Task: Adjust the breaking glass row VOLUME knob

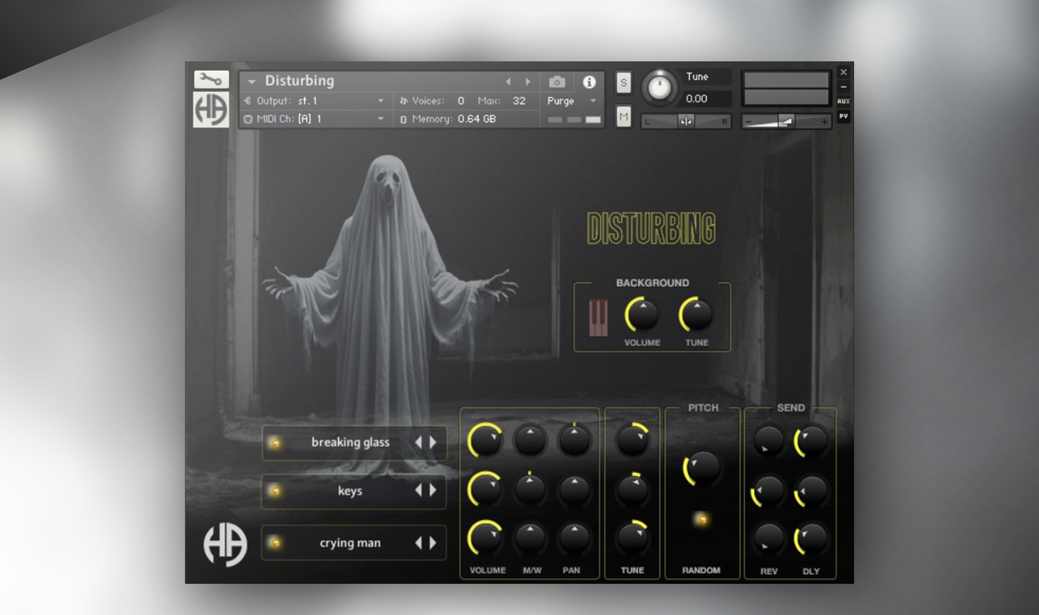Action: point(485,440)
